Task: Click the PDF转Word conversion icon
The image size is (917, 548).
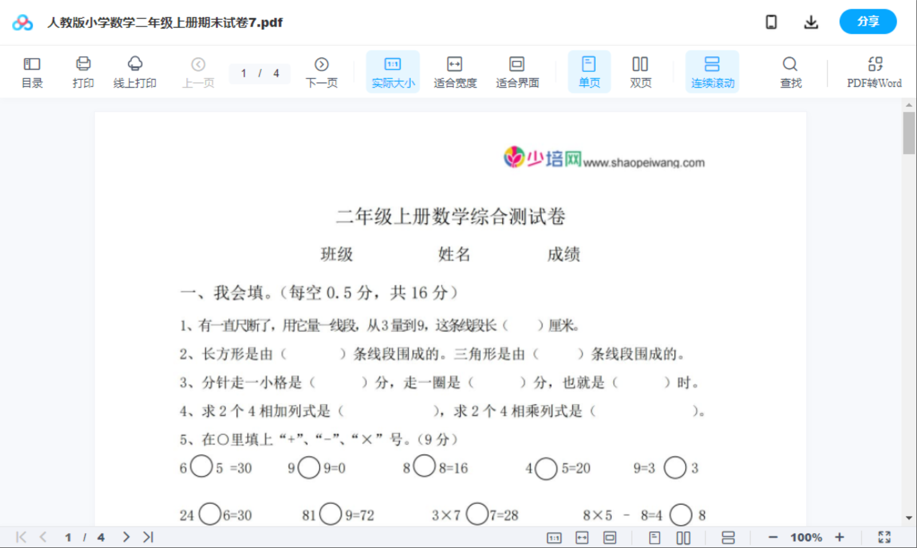Action: coord(875,71)
